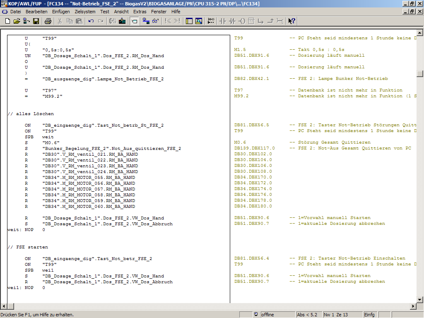
Task: Save the block with the floppy disk icon
Action: click(36, 21)
